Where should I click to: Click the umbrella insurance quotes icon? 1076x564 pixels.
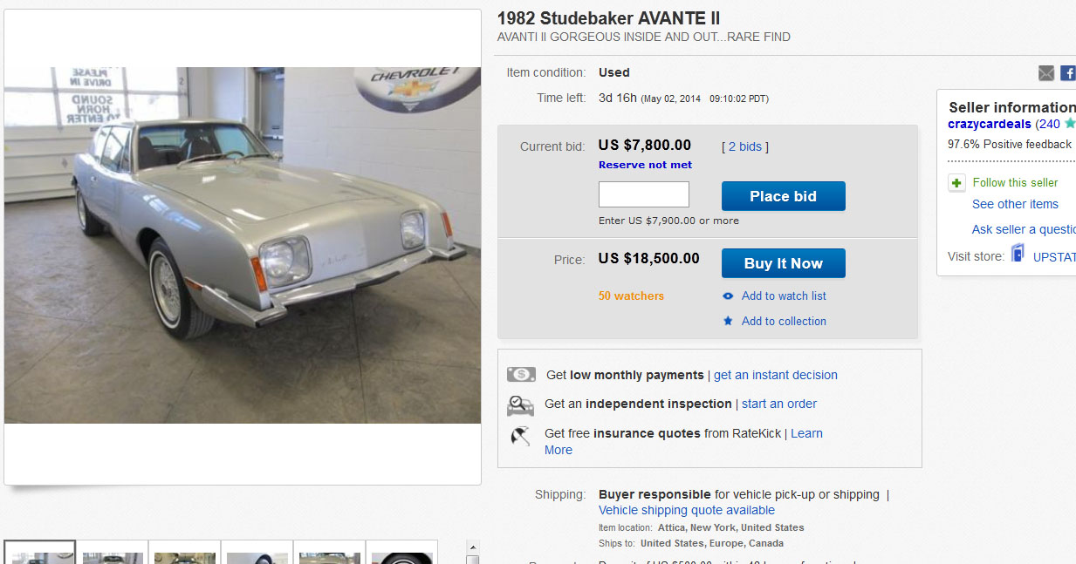coord(521,435)
